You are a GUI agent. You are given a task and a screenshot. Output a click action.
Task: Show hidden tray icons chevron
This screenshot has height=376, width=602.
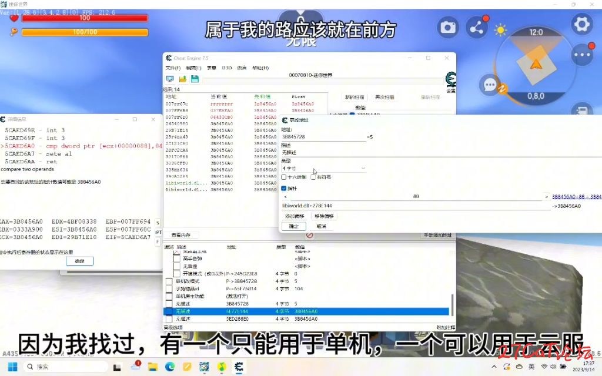(494, 367)
